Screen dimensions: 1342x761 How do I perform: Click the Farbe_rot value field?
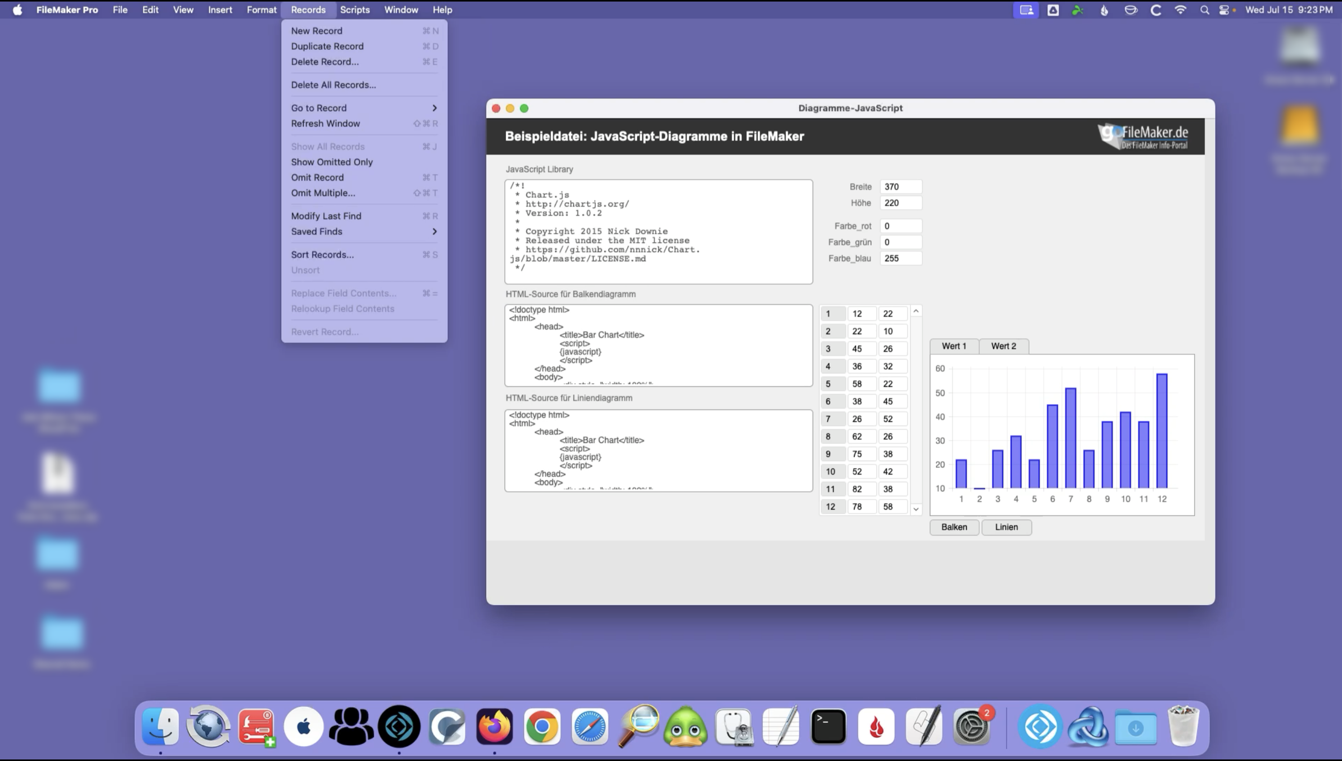point(901,226)
